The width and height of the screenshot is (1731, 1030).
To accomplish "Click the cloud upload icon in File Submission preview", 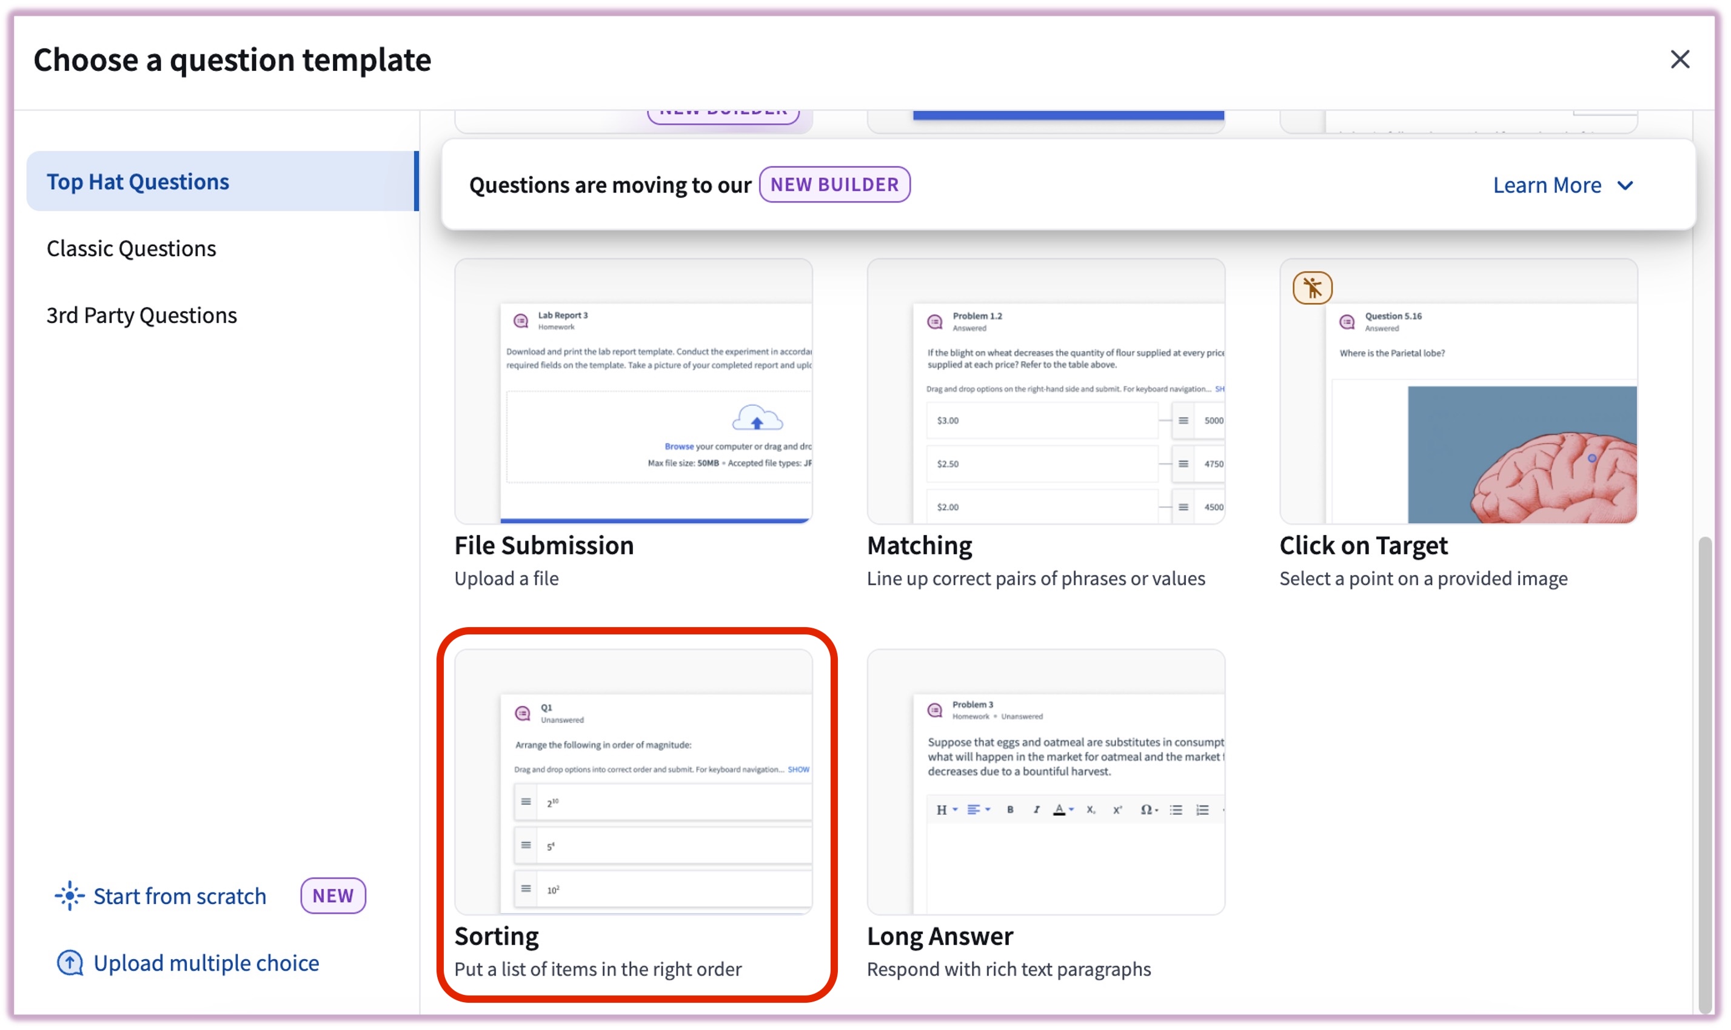I will (x=756, y=418).
